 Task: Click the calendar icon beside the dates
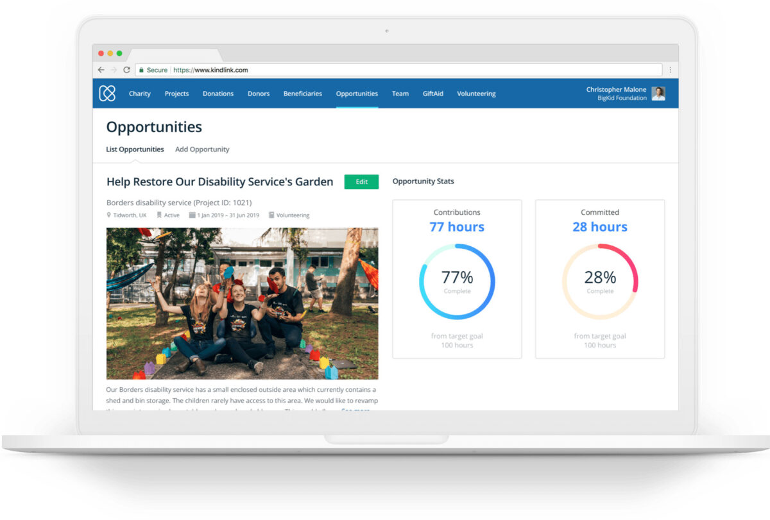(192, 215)
